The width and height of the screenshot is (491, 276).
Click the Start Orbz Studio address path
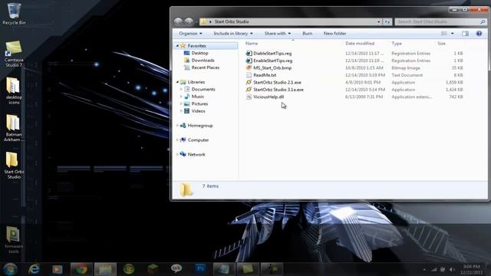(x=232, y=21)
